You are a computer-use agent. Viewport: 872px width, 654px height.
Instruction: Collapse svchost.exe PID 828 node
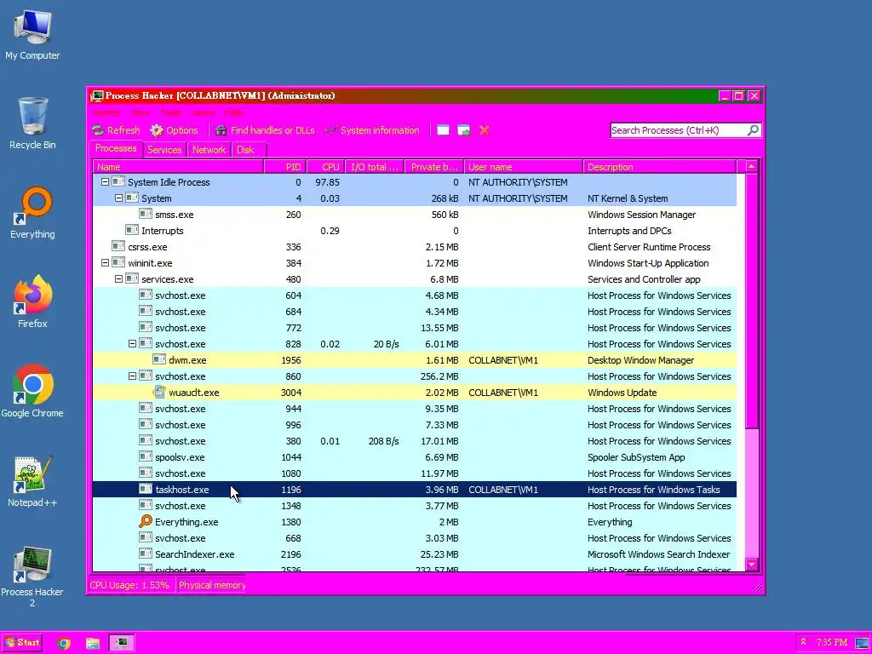(x=132, y=344)
